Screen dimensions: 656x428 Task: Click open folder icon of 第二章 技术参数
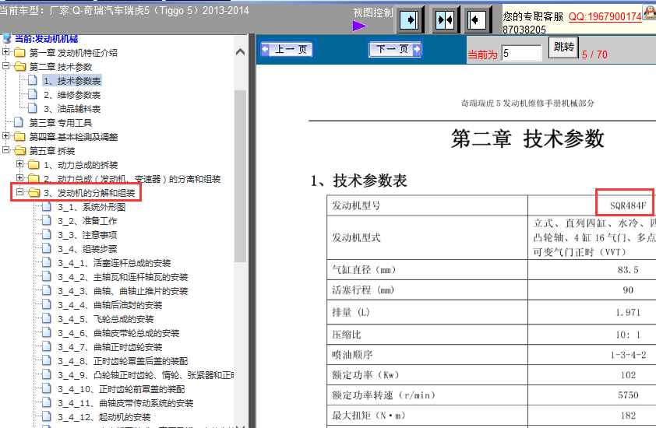pos(19,66)
